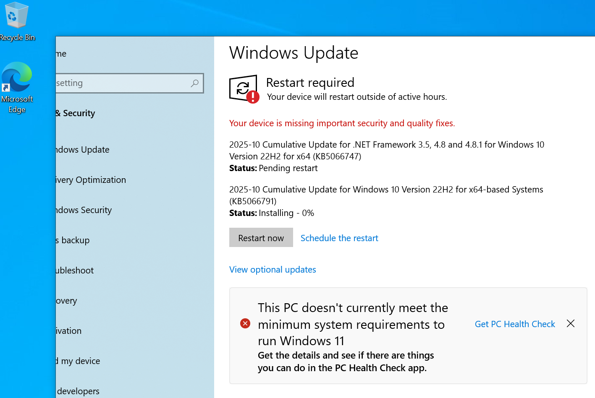Go to Windows Security in sidebar

pos(84,210)
